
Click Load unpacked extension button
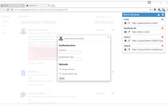(x=31, y=22)
